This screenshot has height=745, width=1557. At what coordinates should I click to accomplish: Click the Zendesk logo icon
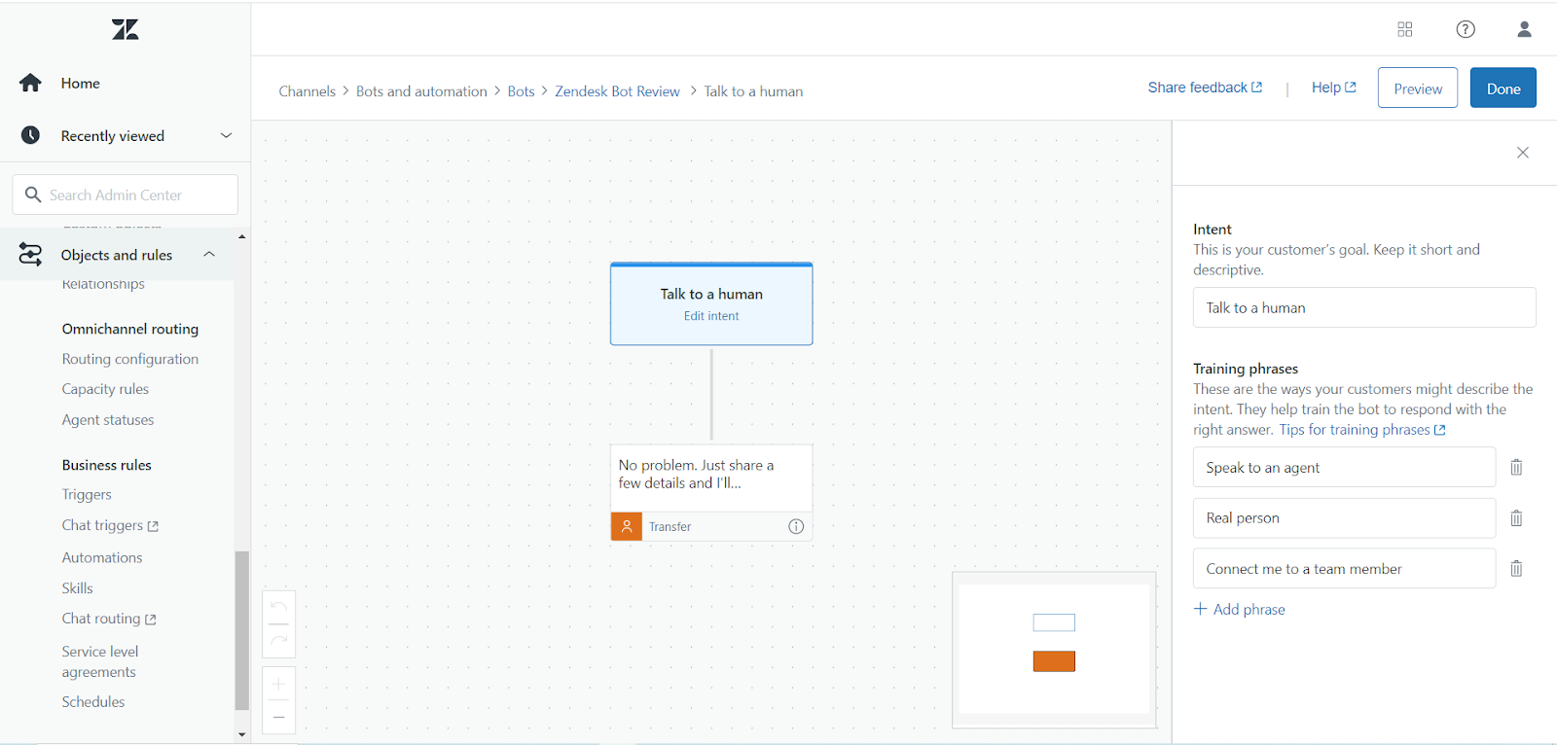126,29
